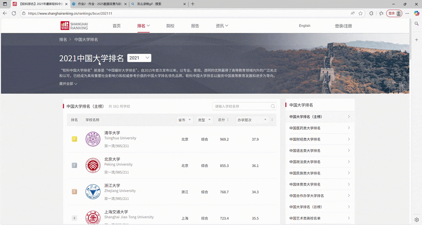The height and width of the screenshot is (225, 422).
Task: Reload the page with refresh icon
Action: point(14,13)
